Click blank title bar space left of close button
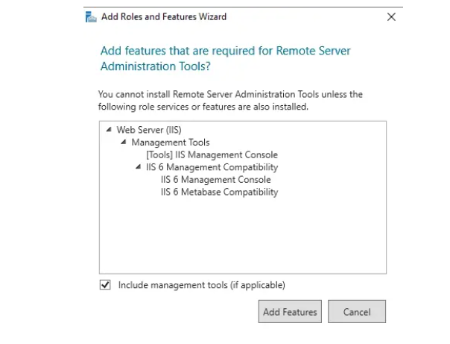The image size is (450, 344). tap(305, 17)
